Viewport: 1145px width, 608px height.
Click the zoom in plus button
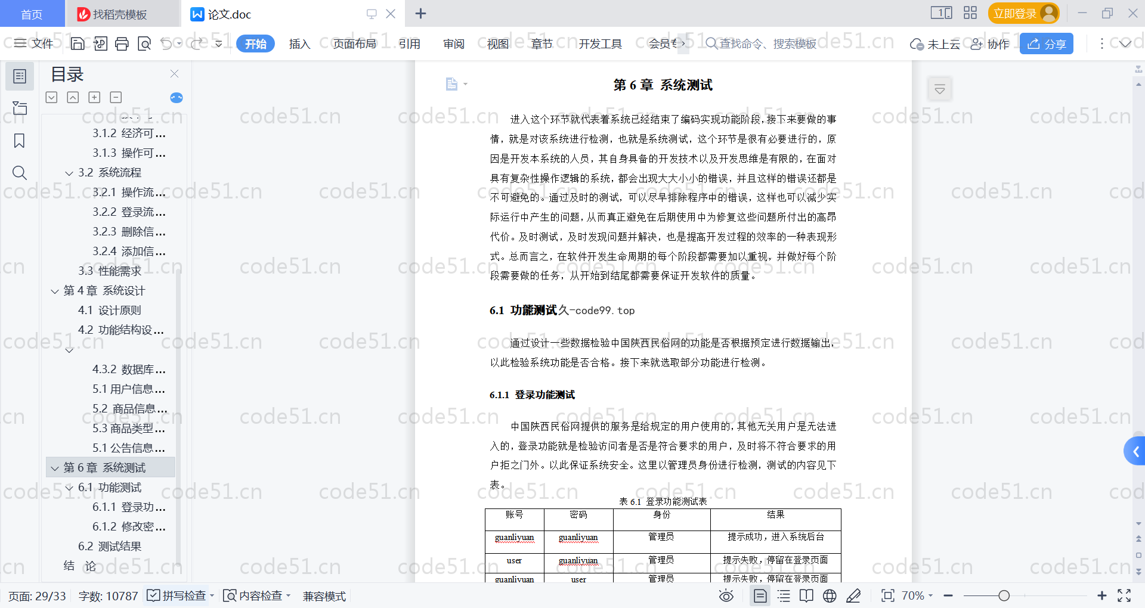pyautogui.click(x=1102, y=595)
